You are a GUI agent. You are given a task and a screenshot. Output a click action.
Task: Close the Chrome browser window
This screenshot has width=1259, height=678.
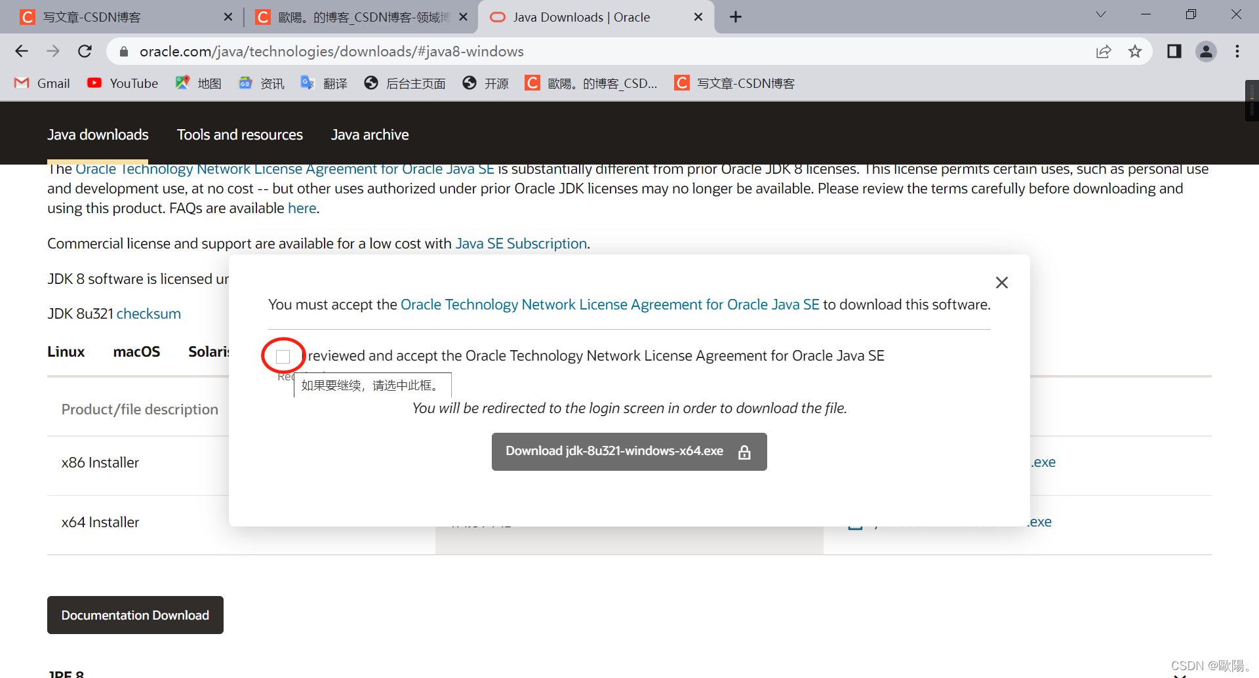(x=1236, y=14)
